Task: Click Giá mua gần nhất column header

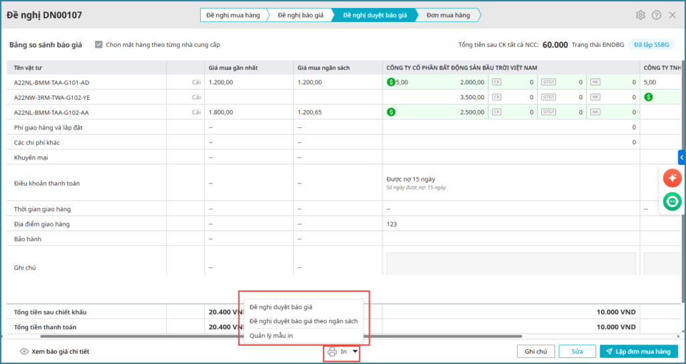Action: (x=233, y=68)
